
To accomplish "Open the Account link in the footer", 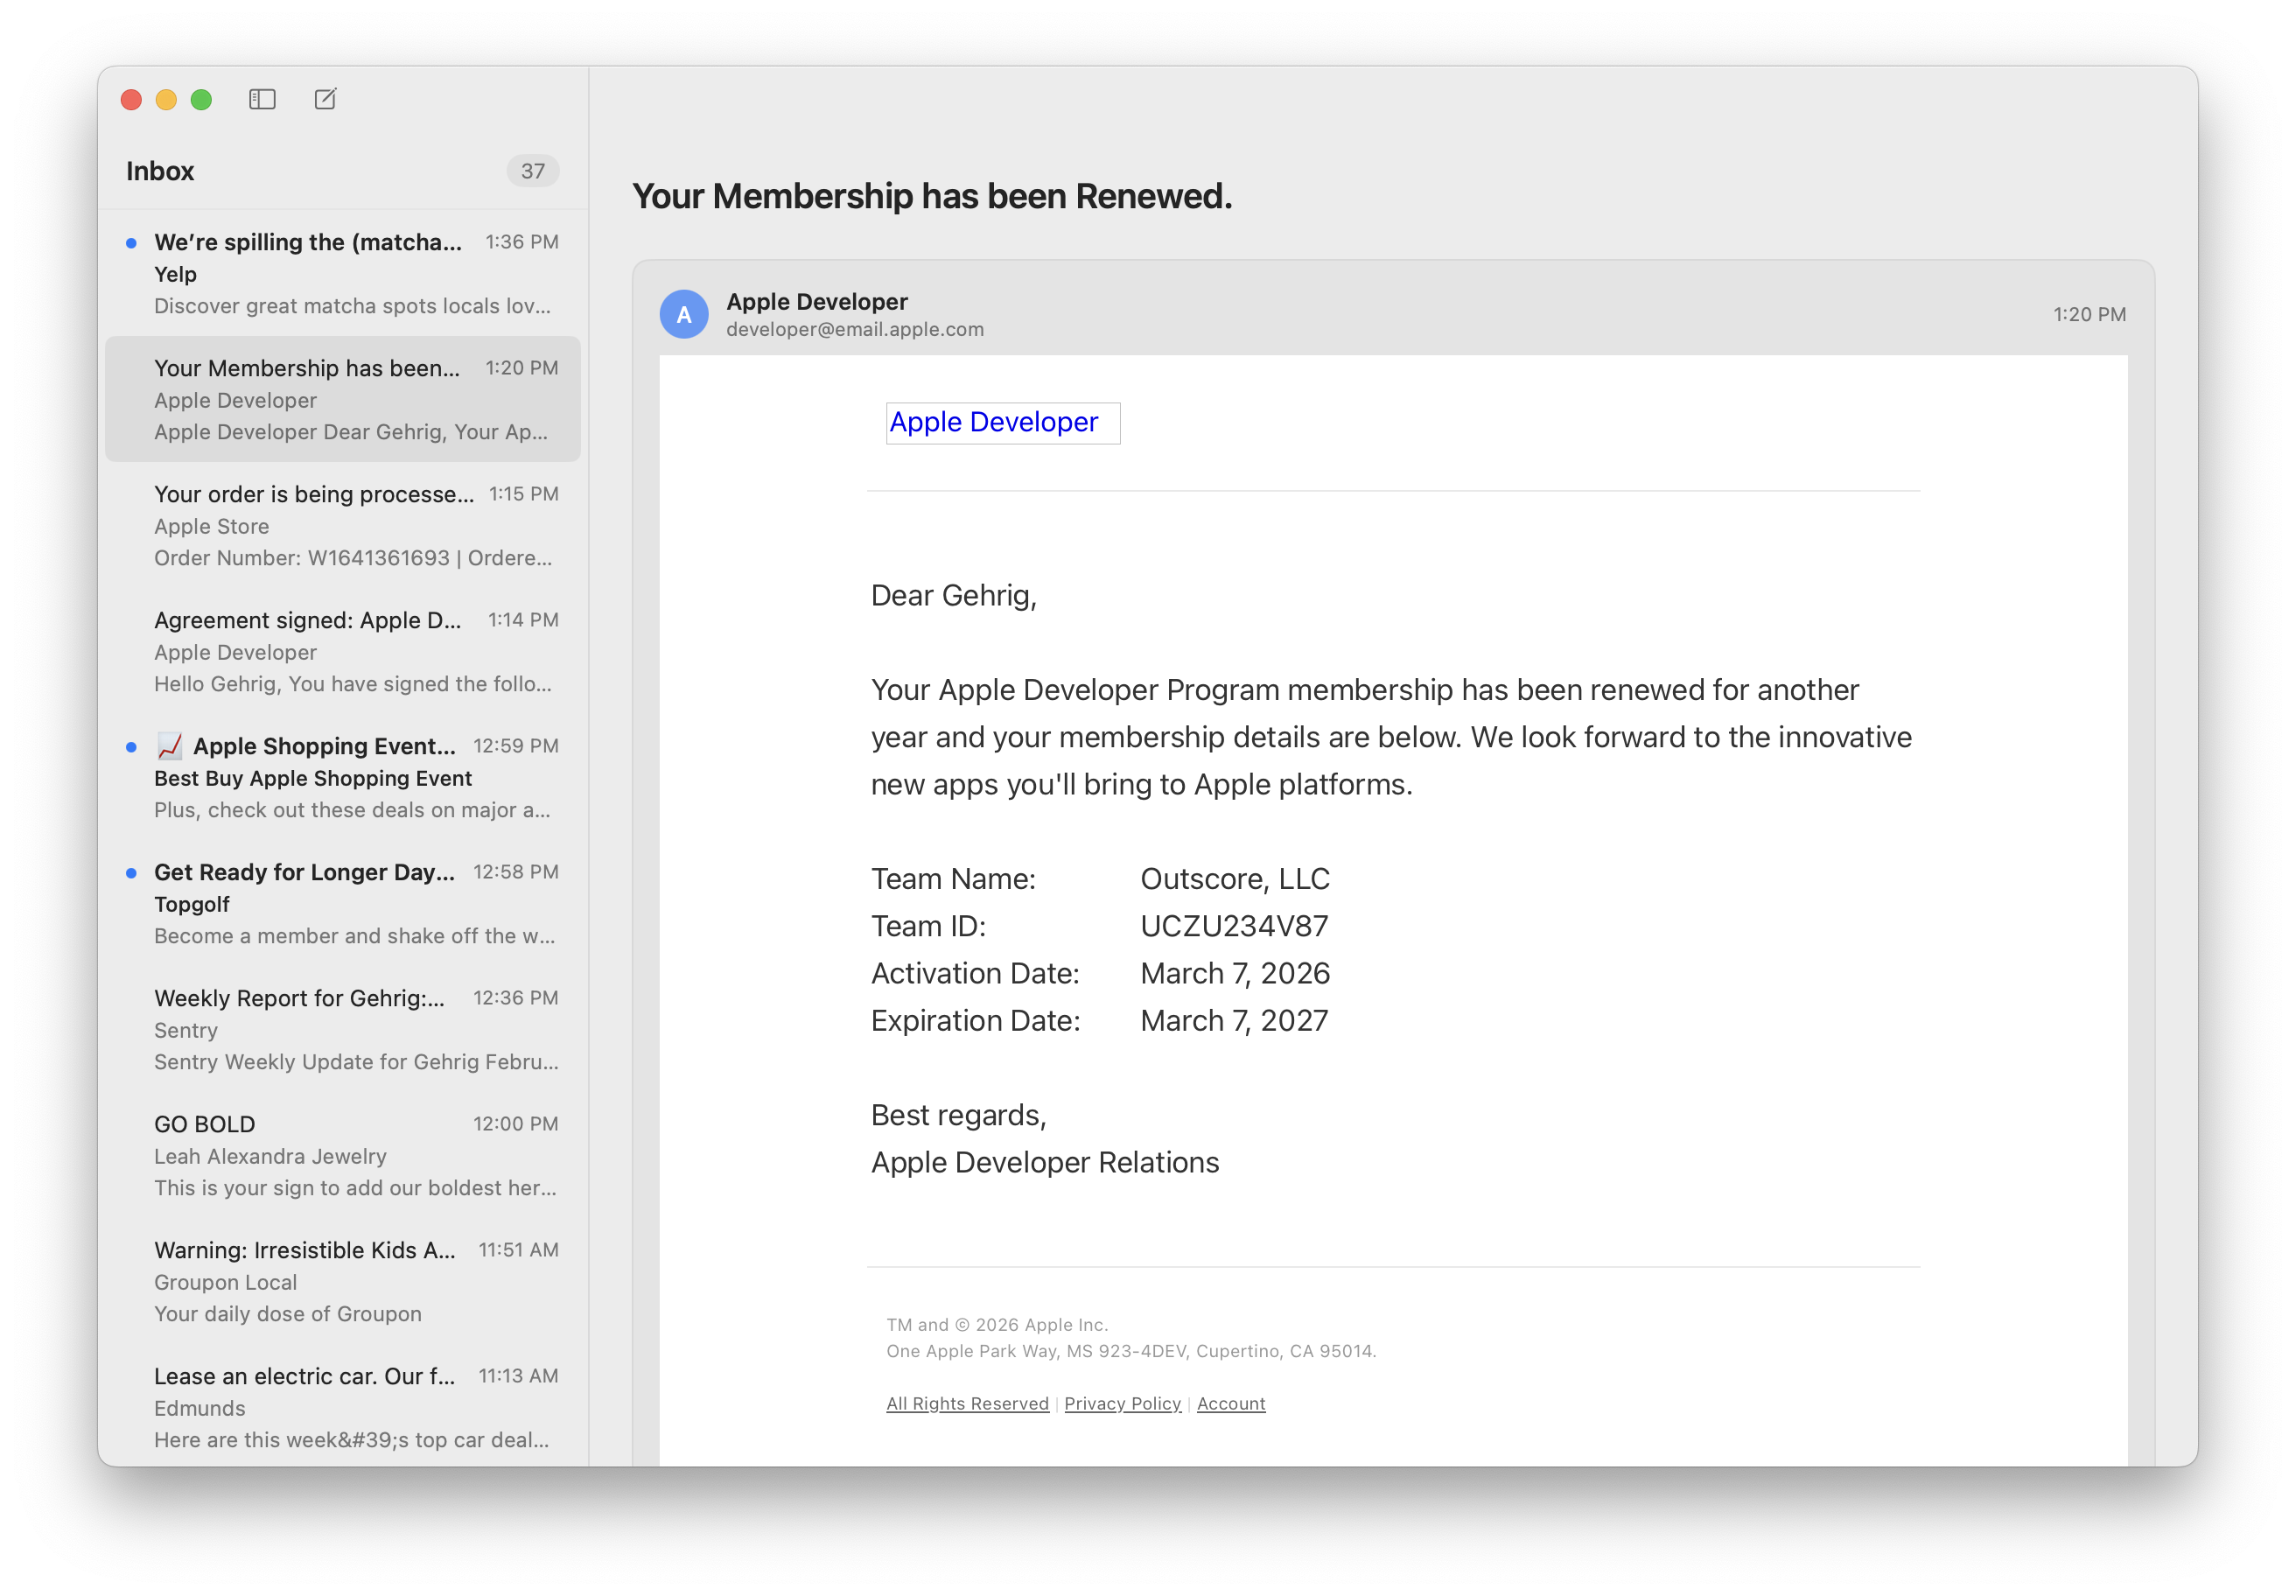I will coord(1231,1403).
